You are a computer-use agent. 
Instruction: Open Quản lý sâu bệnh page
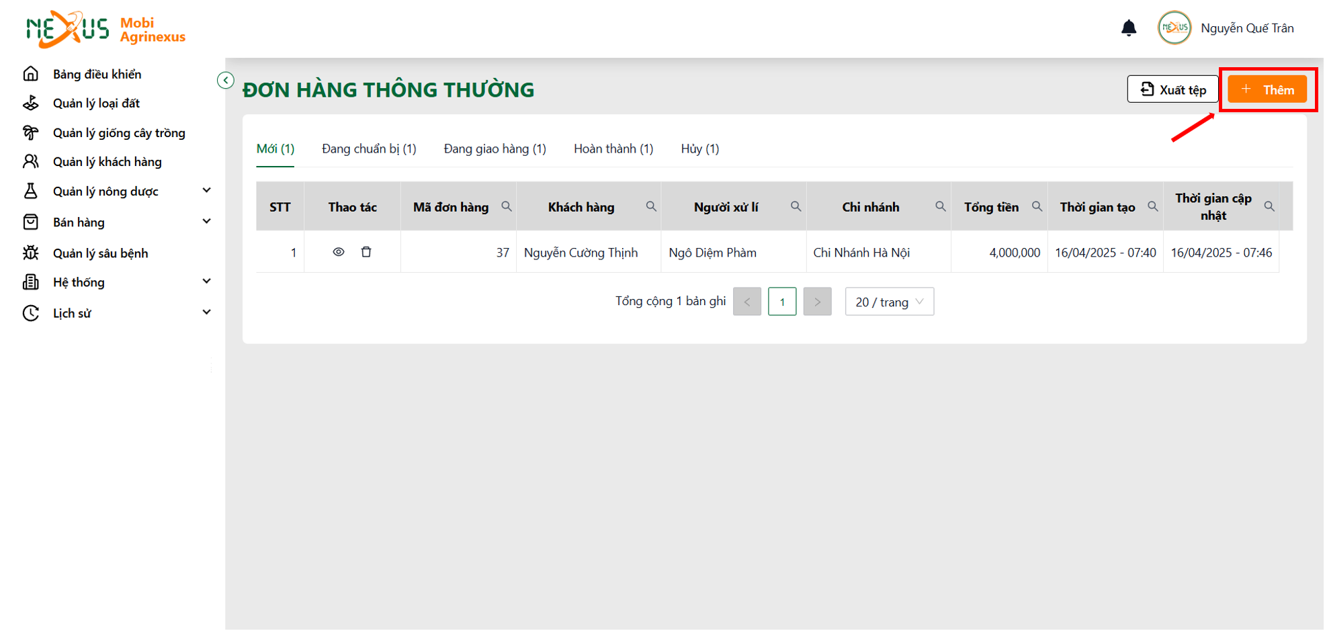point(101,253)
